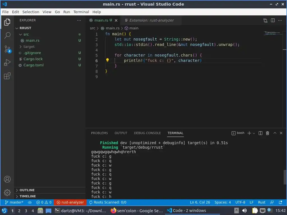Image resolution: width=287 pixels, height=215 pixels.
Task: Open the Selection menu
Action: click(31, 12)
